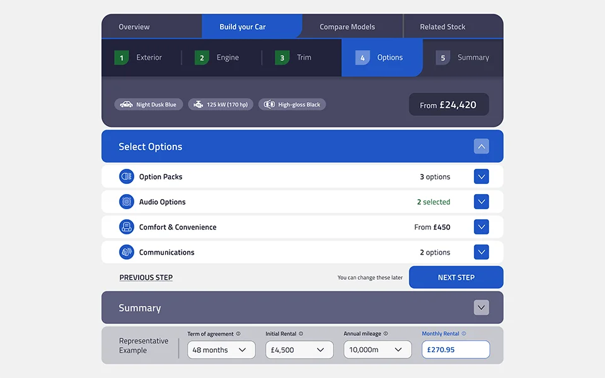Image resolution: width=605 pixels, height=378 pixels.
Task: Collapse the Select Options panel
Action: pyautogui.click(x=481, y=146)
